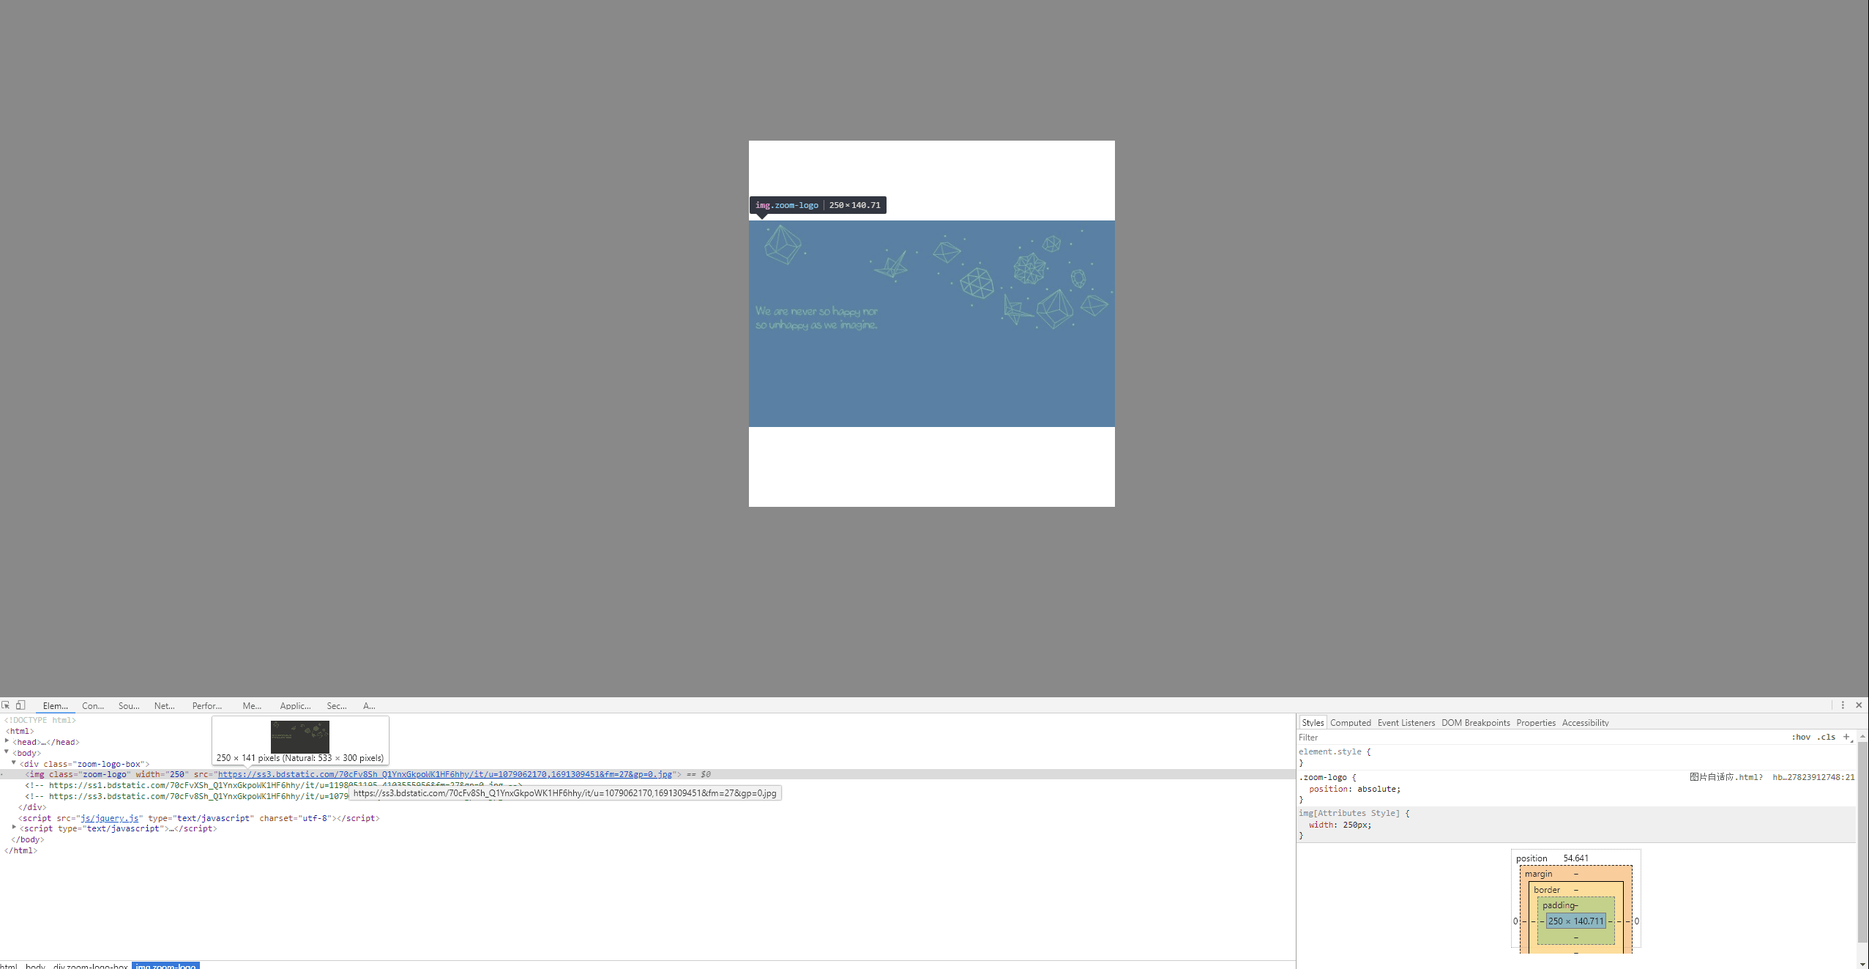Click the blue origami image on page

(931, 323)
